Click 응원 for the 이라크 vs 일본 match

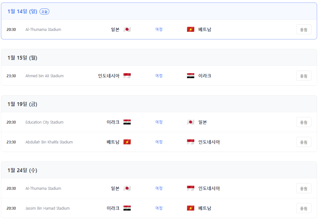303,122
